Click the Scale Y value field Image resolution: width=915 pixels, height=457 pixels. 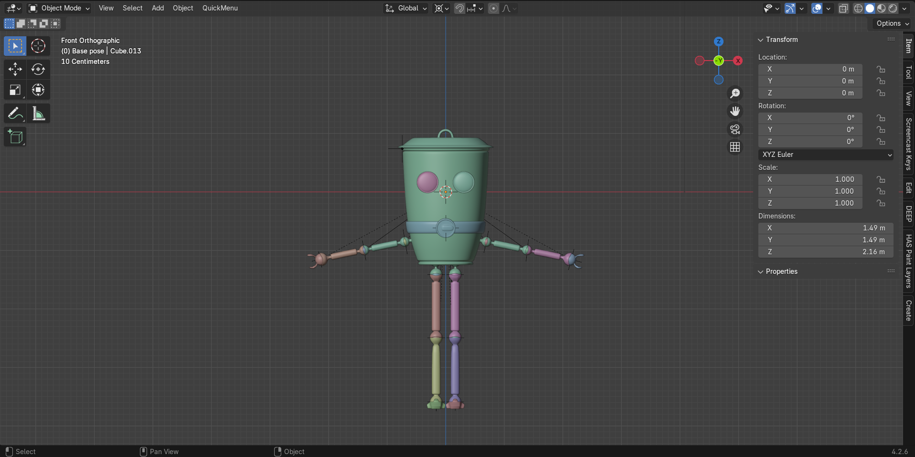810,191
